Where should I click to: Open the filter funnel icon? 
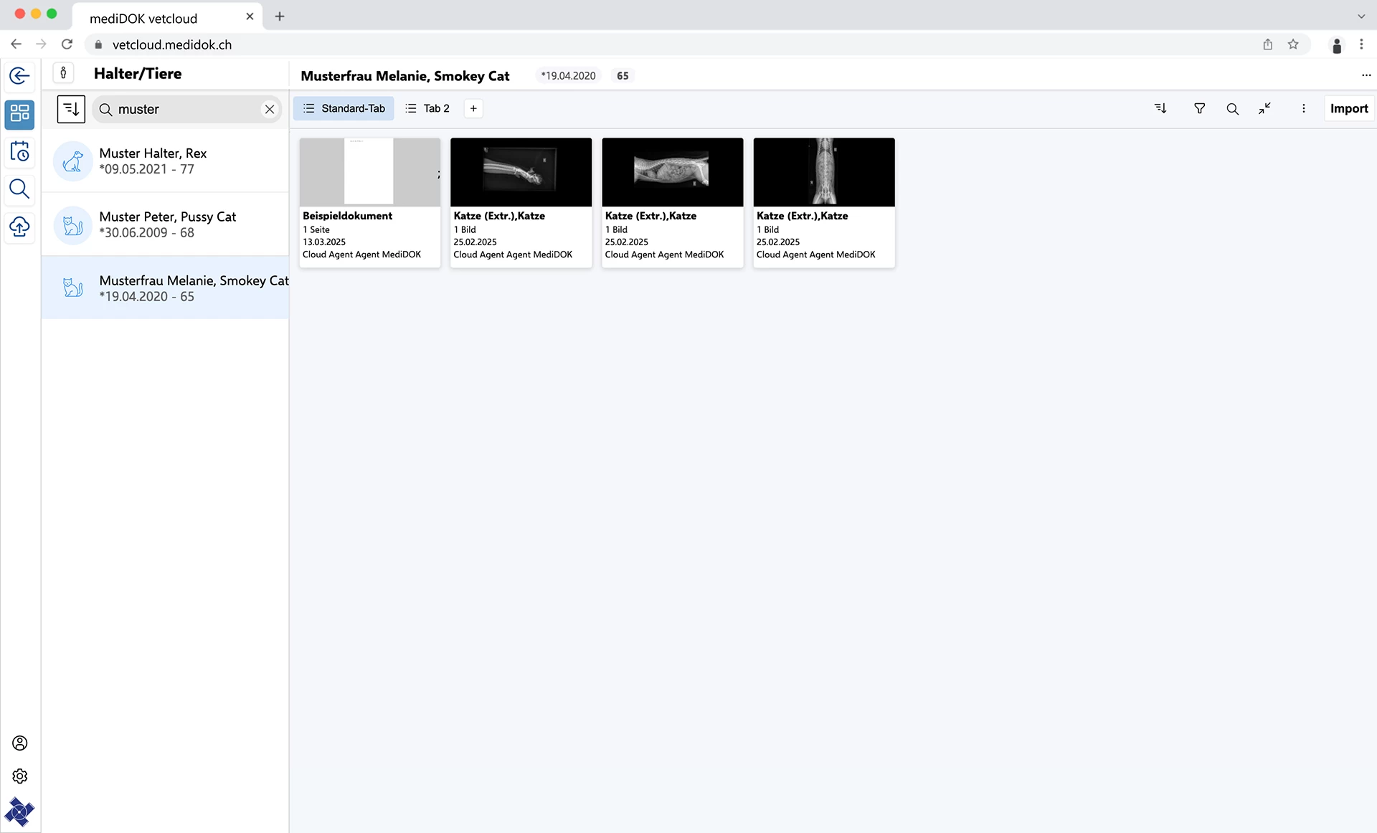[1199, 108]
